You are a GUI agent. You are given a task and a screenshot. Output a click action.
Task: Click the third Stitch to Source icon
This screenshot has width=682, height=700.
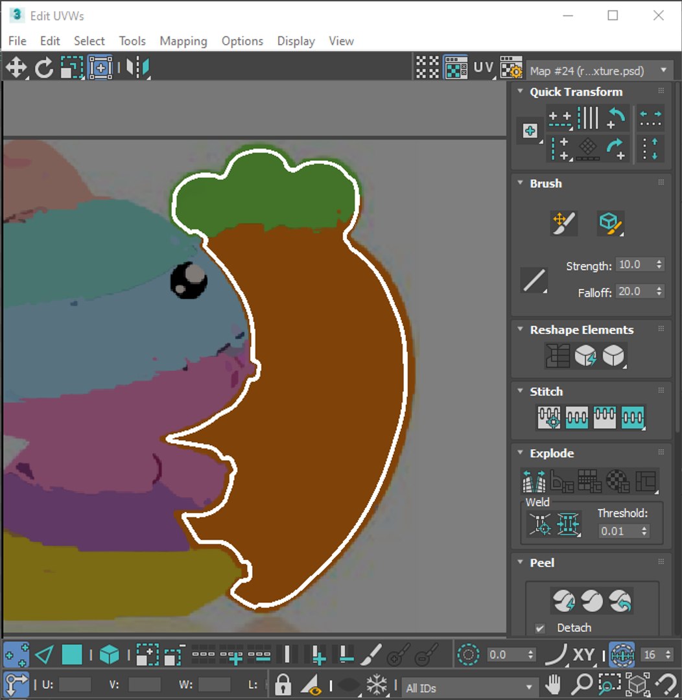coord(605,417)
